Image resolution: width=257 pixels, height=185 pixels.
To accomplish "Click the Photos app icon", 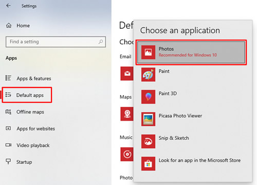I will coord(148,52).
